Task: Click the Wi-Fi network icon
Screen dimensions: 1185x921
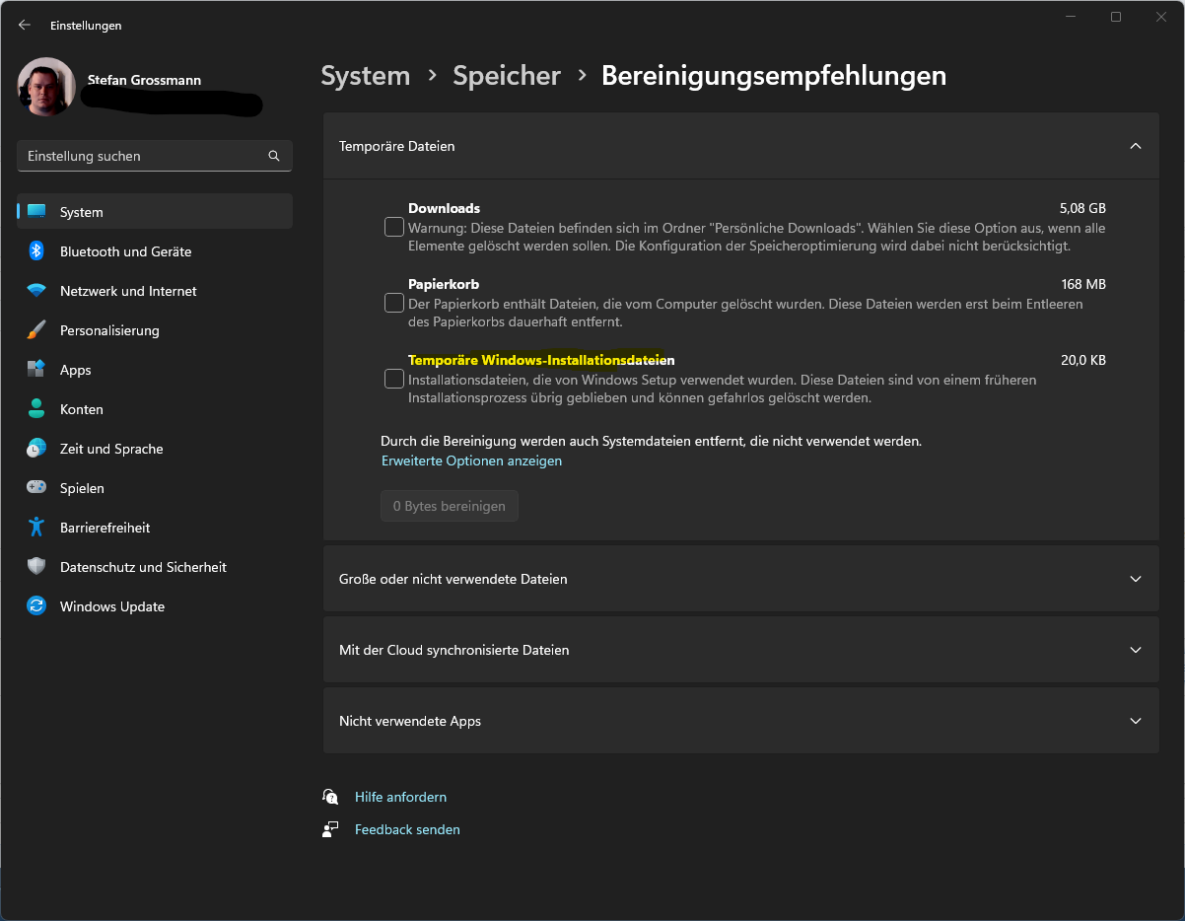Action: (36, 291)
